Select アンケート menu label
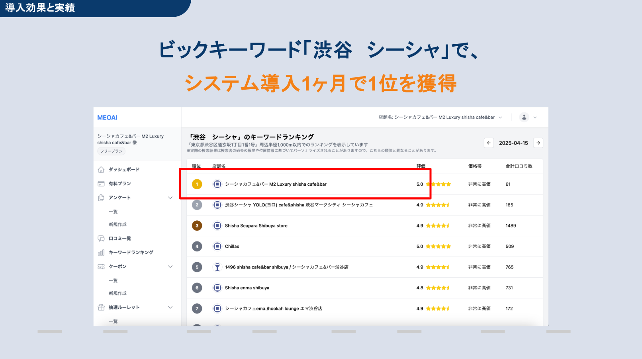 tap(120, 198)
